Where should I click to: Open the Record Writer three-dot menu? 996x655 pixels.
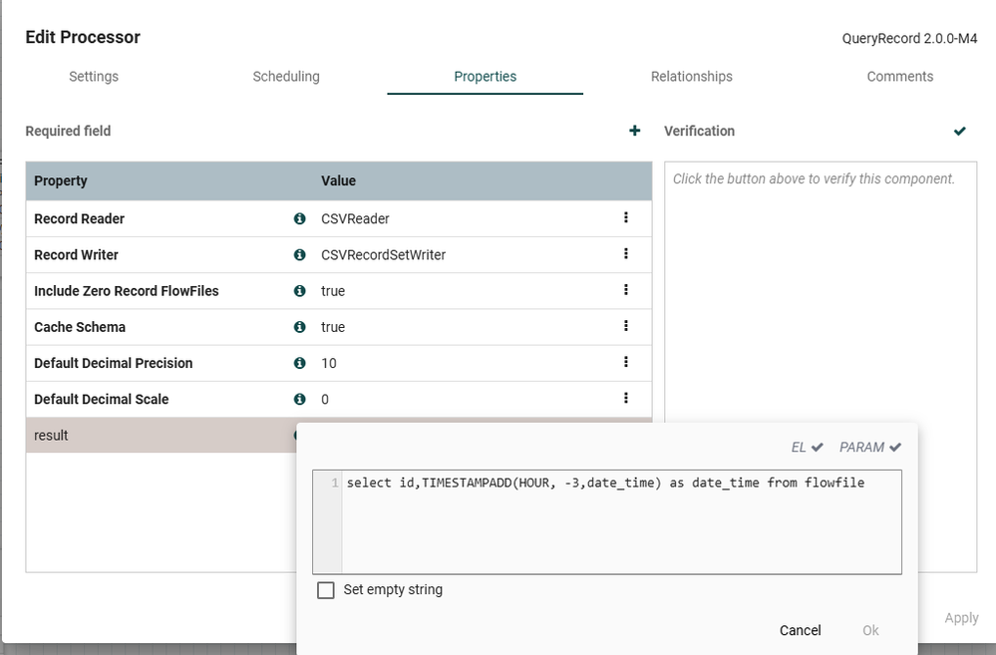click(x=626, y=254)
